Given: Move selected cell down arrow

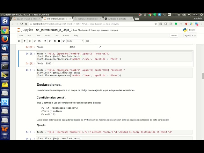Looking at the screenshot, I should tap(50, 41).
